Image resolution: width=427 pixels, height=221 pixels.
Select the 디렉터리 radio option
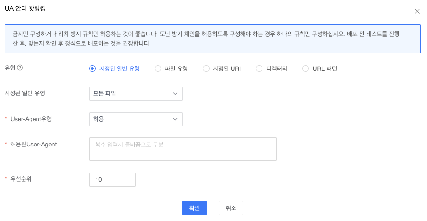259,69
